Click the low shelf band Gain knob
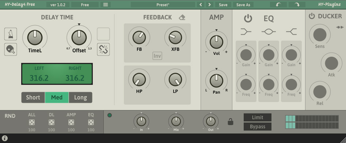The width and height of the screenshot is (346, 143). coord(246,55)
